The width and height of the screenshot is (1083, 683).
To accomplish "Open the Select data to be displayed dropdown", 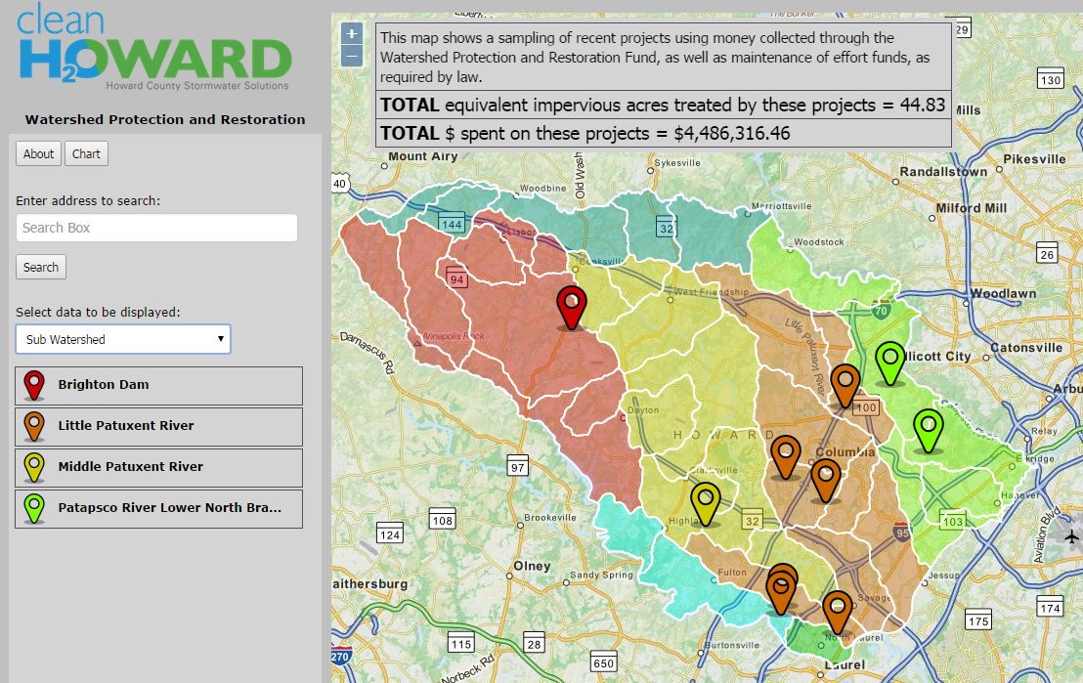I will pyautogui.click(x=122, y=338).
